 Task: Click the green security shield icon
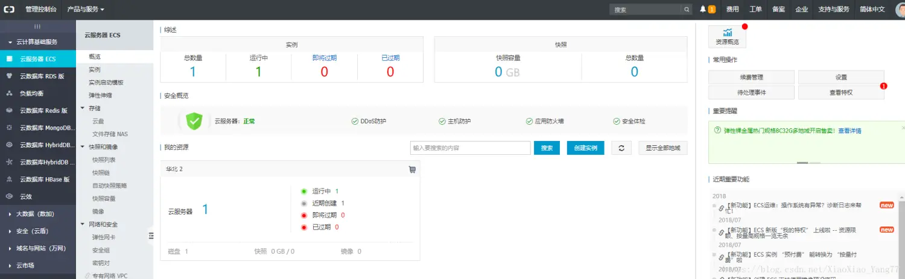click(x=194, y=121)
